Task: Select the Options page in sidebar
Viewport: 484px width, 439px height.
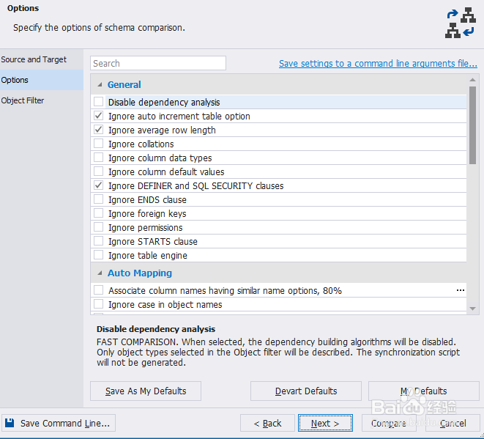Action: (x=15, y=80)
